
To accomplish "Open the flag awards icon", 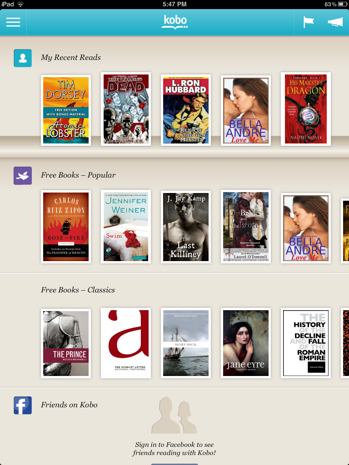I will [x=309, y=22].
